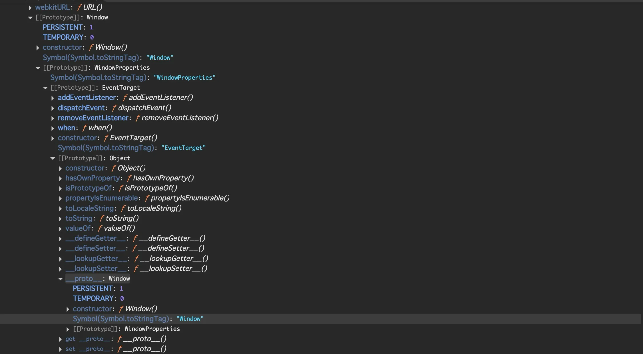Expand the removeEventListener entry arrow

click(53, 118)
